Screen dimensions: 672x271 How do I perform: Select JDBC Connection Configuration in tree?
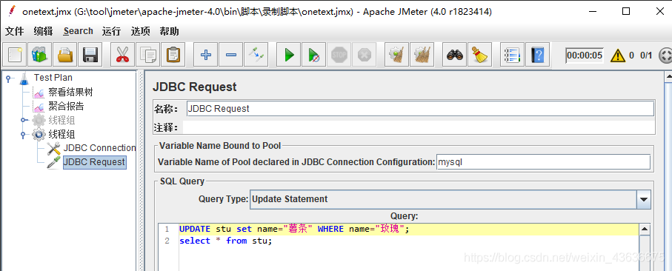click(99, 148)
